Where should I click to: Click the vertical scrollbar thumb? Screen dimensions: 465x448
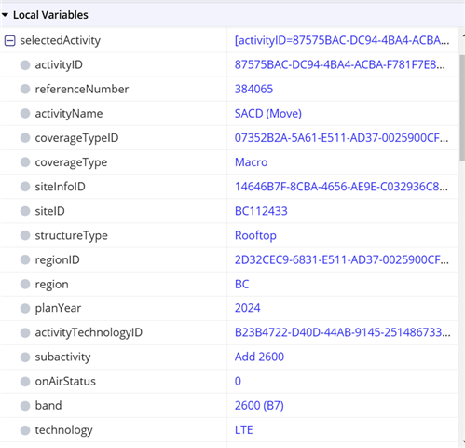point(462,108)
